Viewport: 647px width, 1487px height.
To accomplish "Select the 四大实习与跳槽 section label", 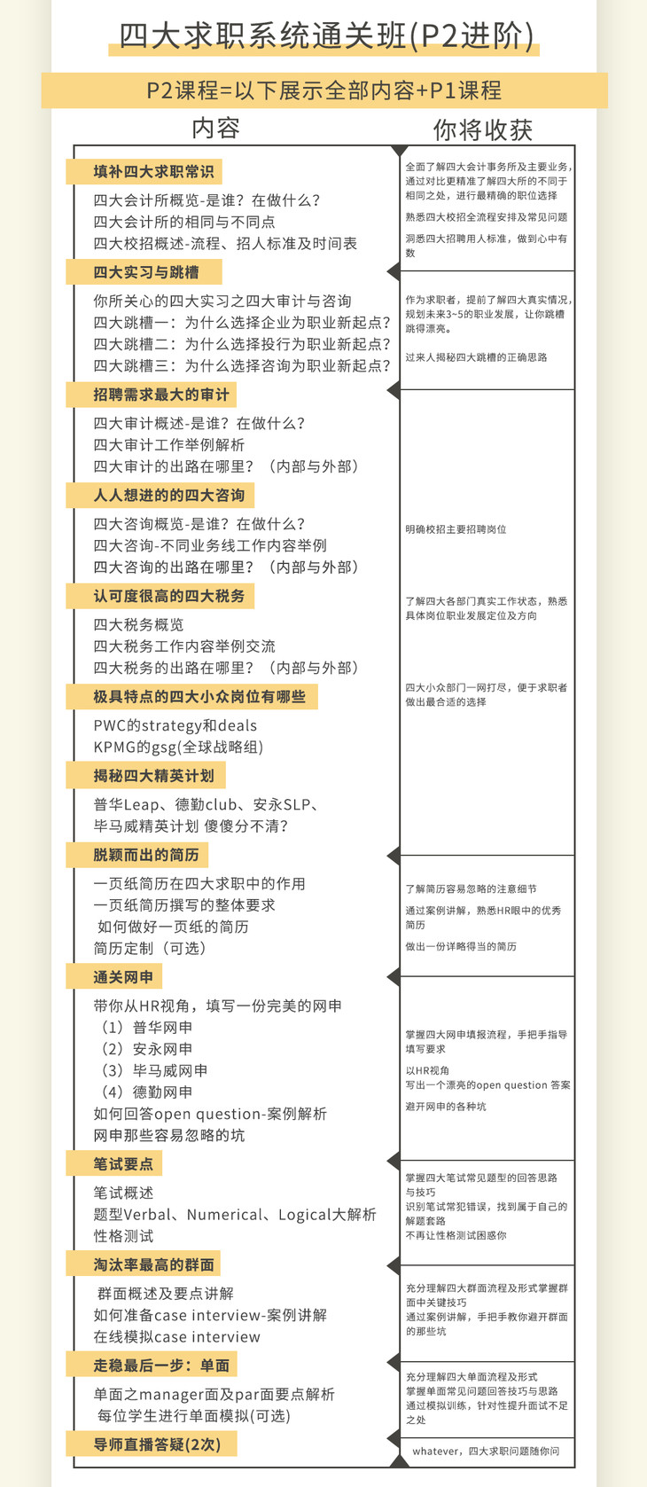I will (144, 272).
